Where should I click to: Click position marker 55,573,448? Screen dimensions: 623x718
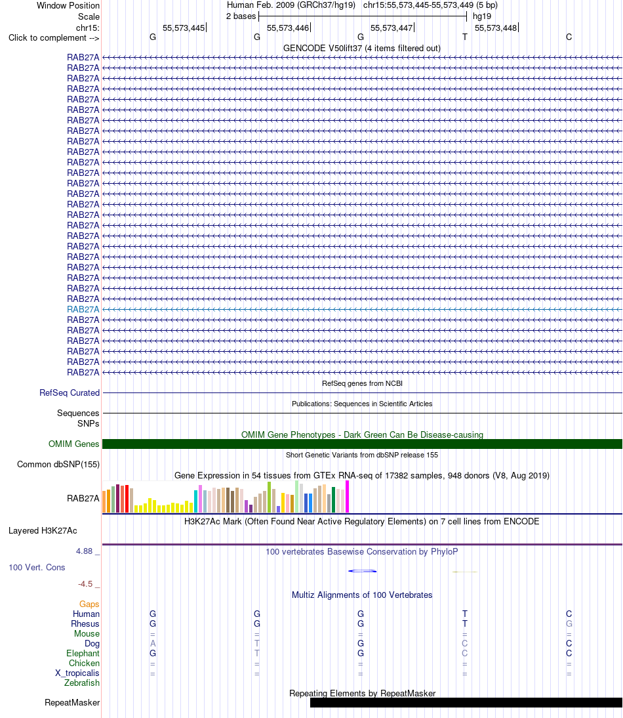[496, 28]
